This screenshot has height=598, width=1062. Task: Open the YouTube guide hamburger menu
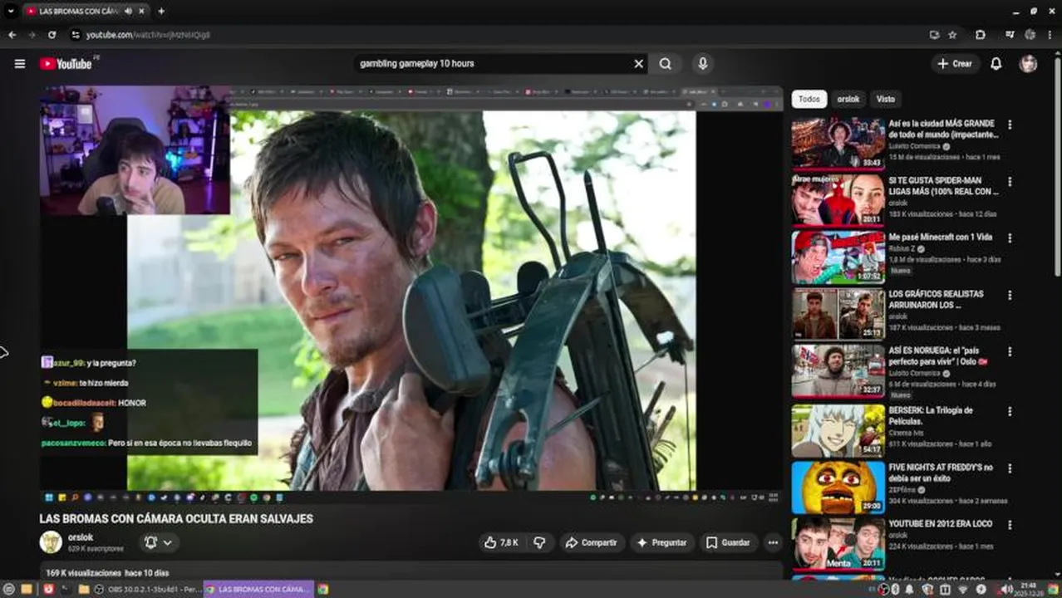(x=20, y=63)
